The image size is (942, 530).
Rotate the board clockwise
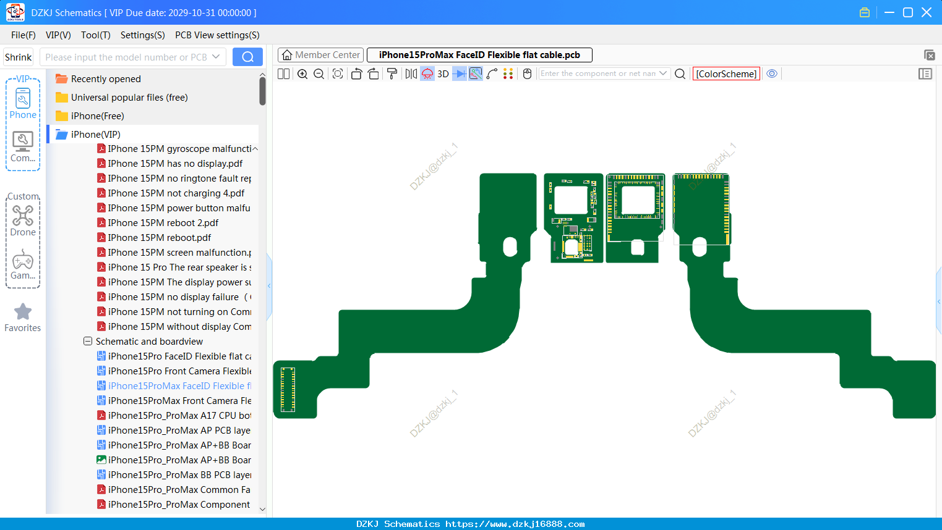374,74
